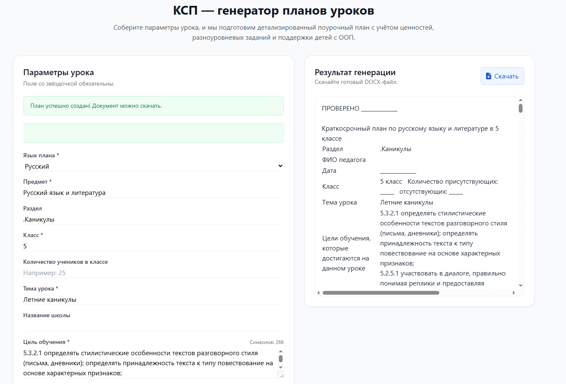566x384 pixels.
Task: Click the textarea scroll-up arrow in Цель обучения
Action: (x=280, y=351)
